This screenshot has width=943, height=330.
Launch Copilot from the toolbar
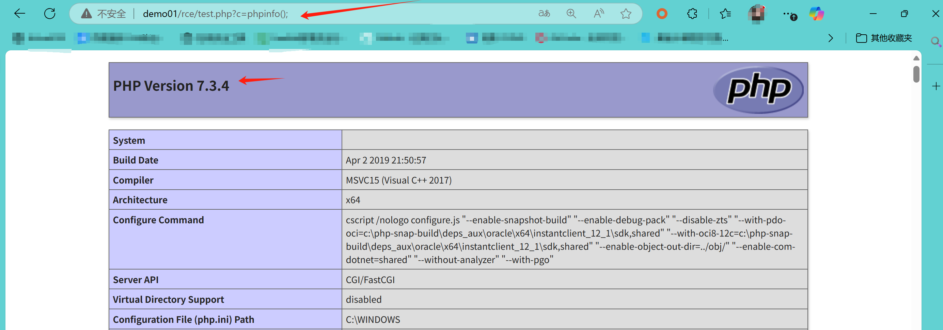(816, 14)
